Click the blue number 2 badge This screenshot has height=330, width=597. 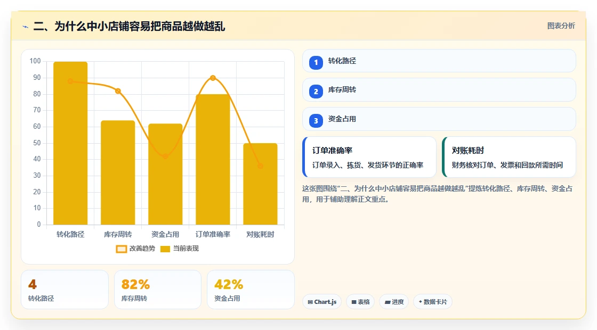(x=316, y=91)
